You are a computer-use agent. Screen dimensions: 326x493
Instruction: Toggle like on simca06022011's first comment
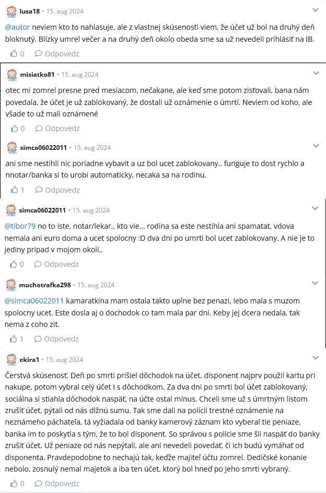14,190
